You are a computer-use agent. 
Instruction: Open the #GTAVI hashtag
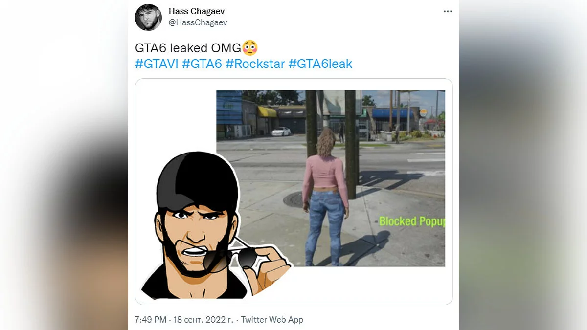click(x=157, y=64)
